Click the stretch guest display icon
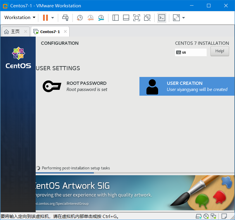Screen dimensions: 235x220 tap(176, 18)
